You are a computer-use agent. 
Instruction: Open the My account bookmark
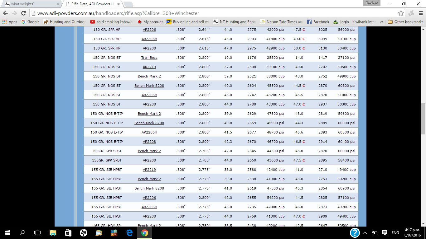coord(150,22)
